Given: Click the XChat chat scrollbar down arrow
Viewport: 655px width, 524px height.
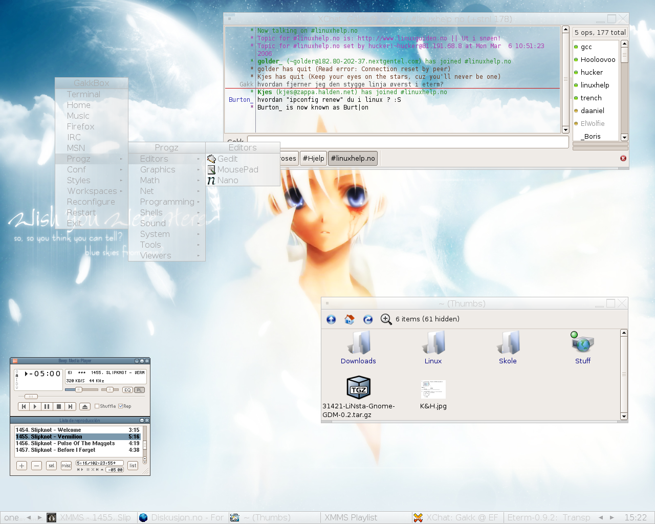Looking at the screenshot, I should pyautogui.click(x=565, y=130).
